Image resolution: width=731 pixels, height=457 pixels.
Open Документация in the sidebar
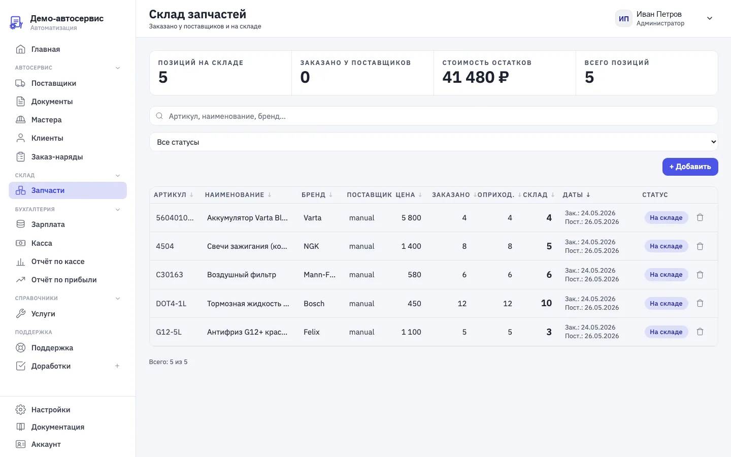click(x=68, y=427)
